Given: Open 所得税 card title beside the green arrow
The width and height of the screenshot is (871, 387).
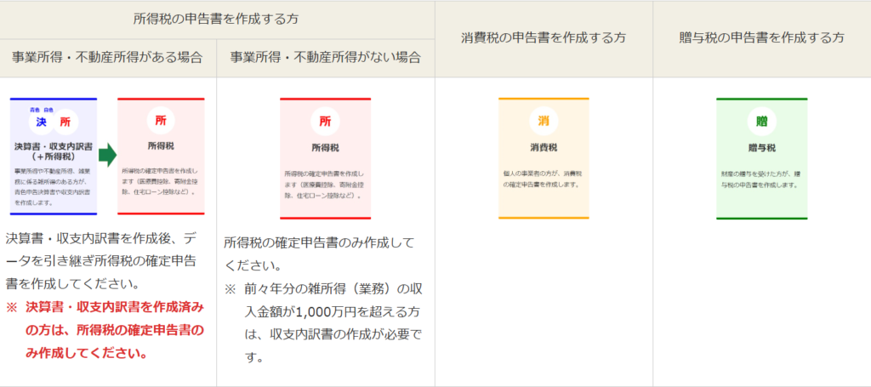Looking at the screenshot, I should [x=161, y=145].
